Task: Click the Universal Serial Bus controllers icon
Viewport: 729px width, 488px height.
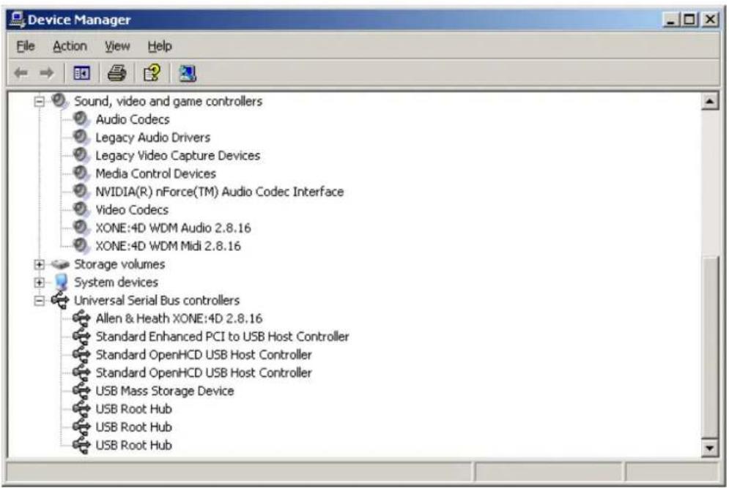Action: 60,300
